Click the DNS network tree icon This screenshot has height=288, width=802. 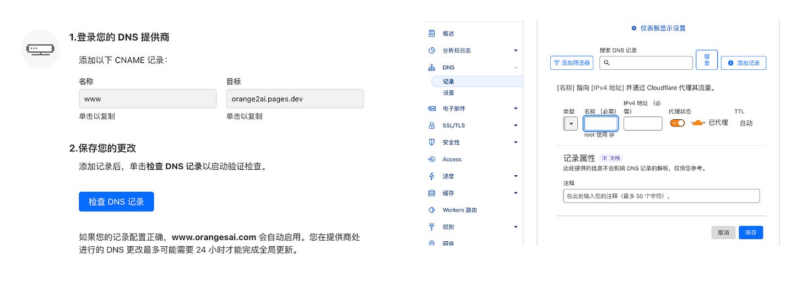pos(432,68)
